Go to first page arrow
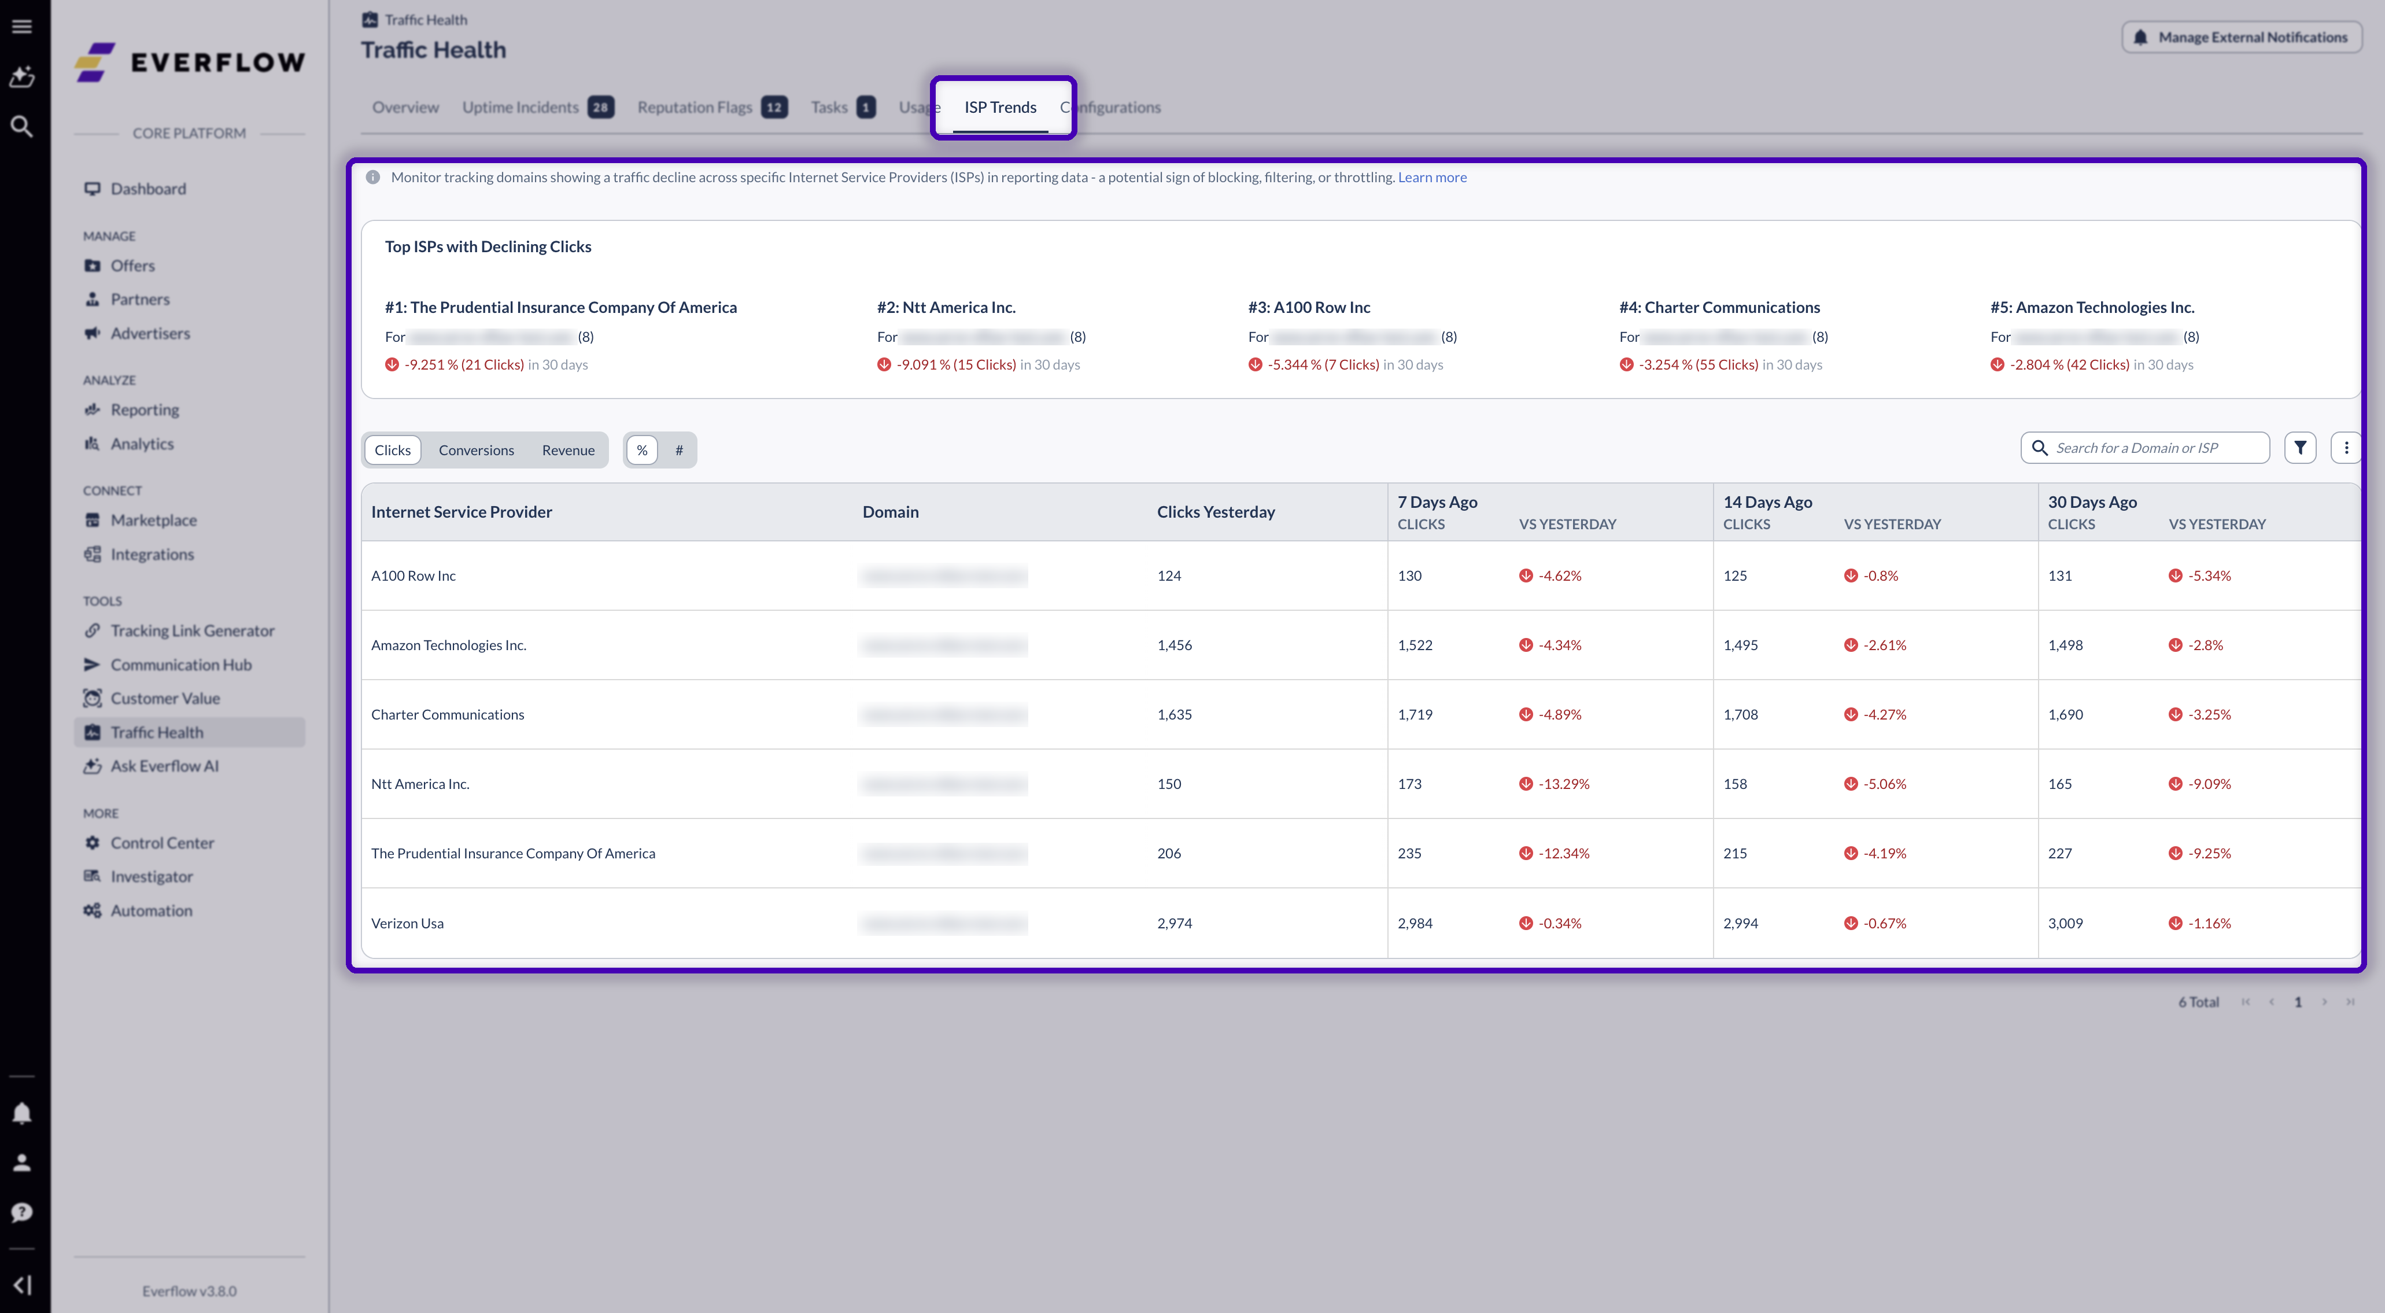The image size is (2385, 1313). (x=2245, y=1002)
